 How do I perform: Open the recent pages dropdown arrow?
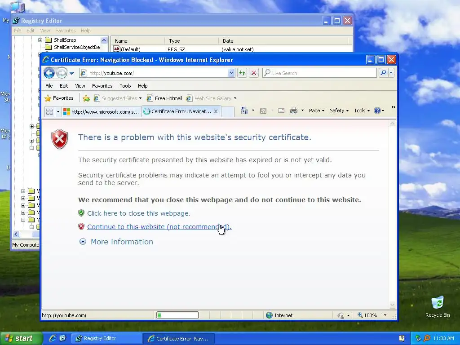(x=71, y=73)
